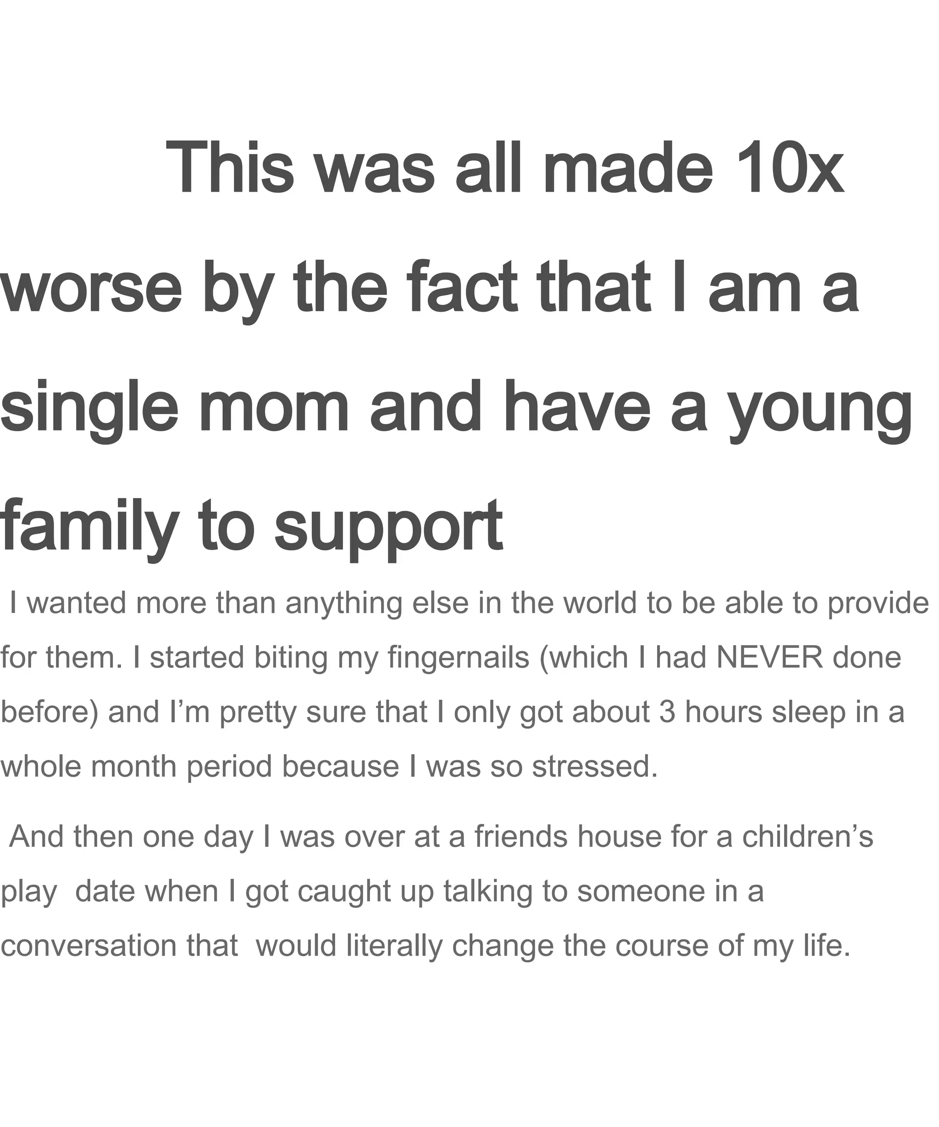The height and width of the screenshot is (1127, 939).
Task: Click the heading word "This"
Action: (x=230, y=167)
